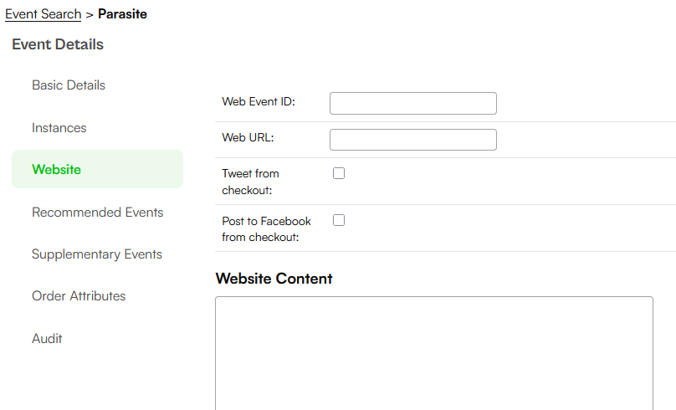
Task: Switch to the Instances tab
Action: 59,128
